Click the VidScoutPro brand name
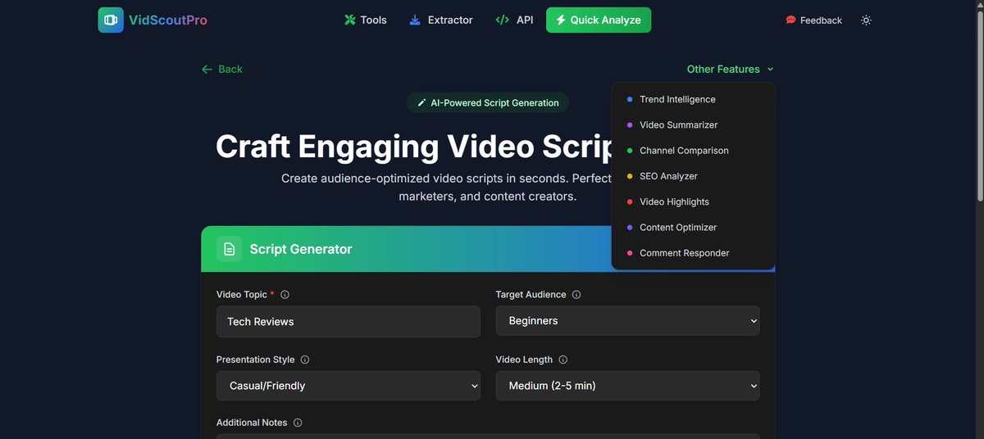This screenshot has width=984, height=439. pyautogui.click(x=168, y=20)
